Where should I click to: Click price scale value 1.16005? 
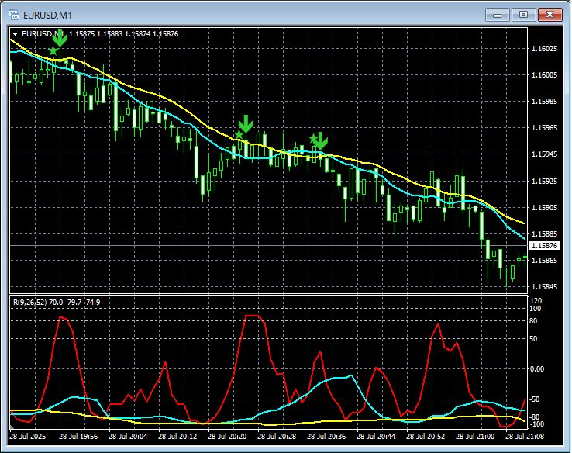[x=544, y=74]
